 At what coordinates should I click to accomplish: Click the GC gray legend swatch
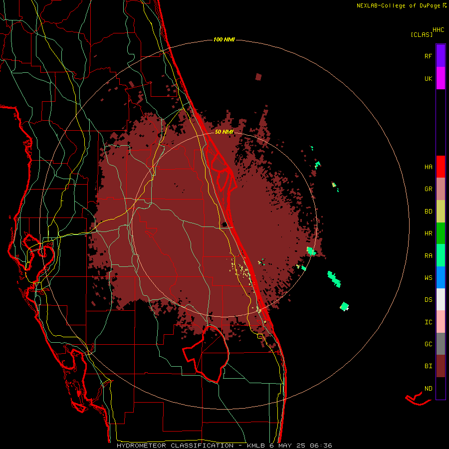(441, 344)
